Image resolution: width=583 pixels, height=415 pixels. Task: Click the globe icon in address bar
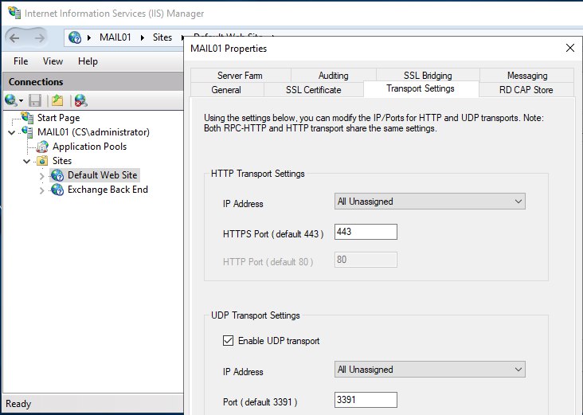pos(75,37)
